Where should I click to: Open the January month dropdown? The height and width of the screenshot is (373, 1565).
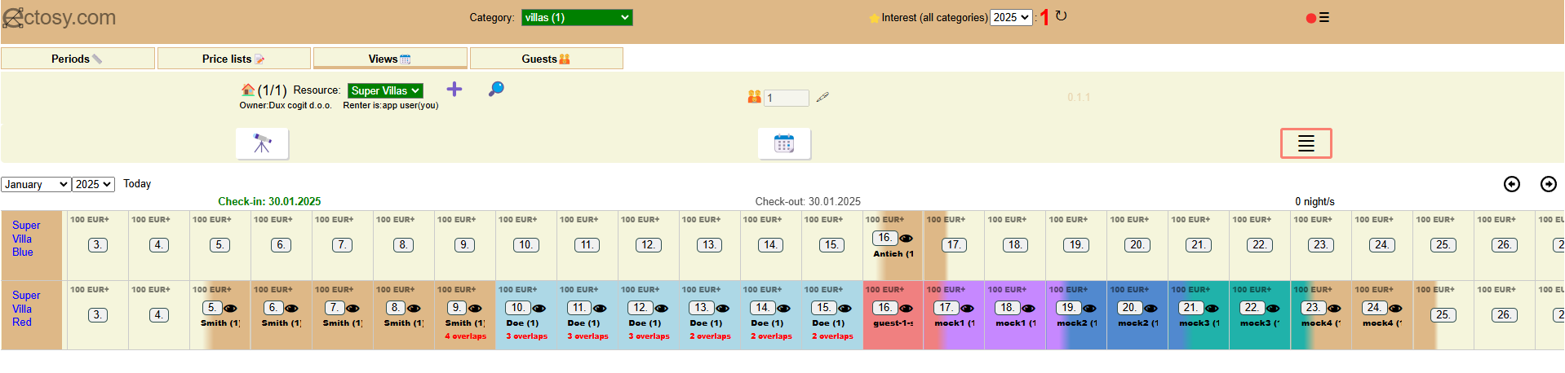tap(36, 185)
